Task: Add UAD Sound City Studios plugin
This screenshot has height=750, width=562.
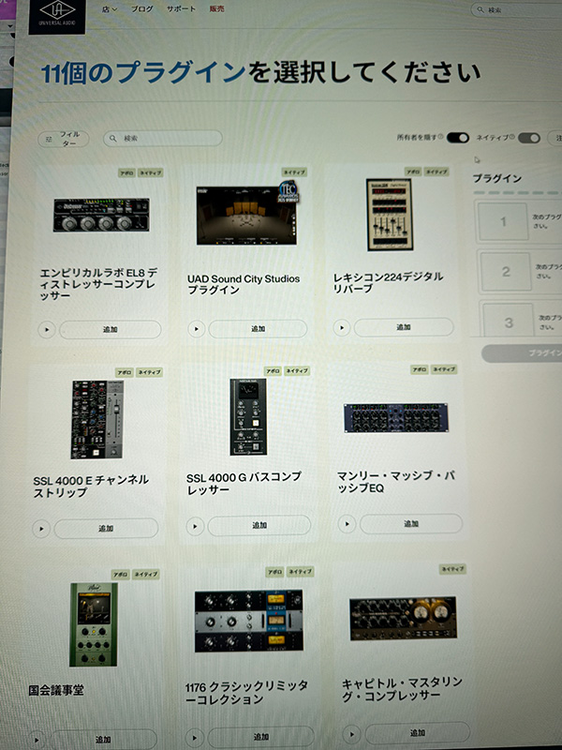Action: 259,329
